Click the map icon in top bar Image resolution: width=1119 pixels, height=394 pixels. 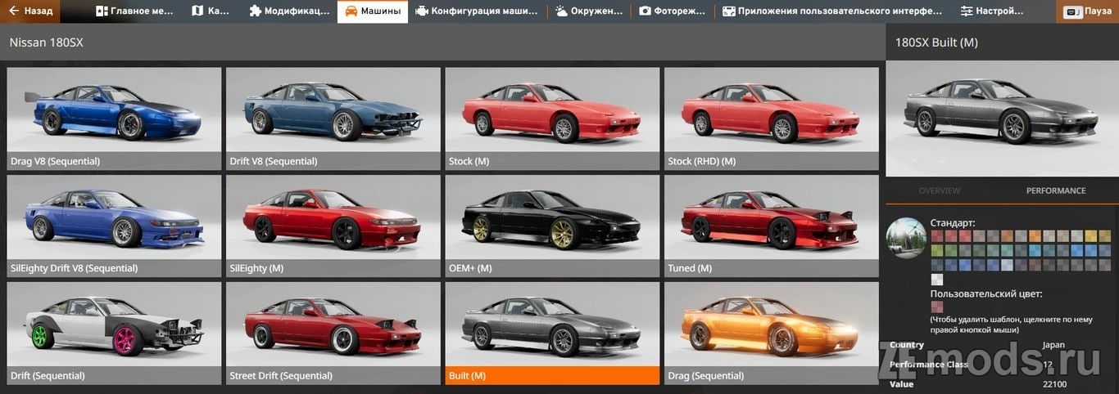[197, 11]
